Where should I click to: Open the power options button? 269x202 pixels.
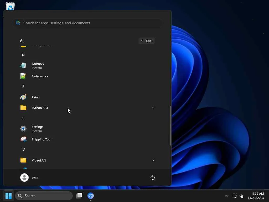(x=153, y=178)
